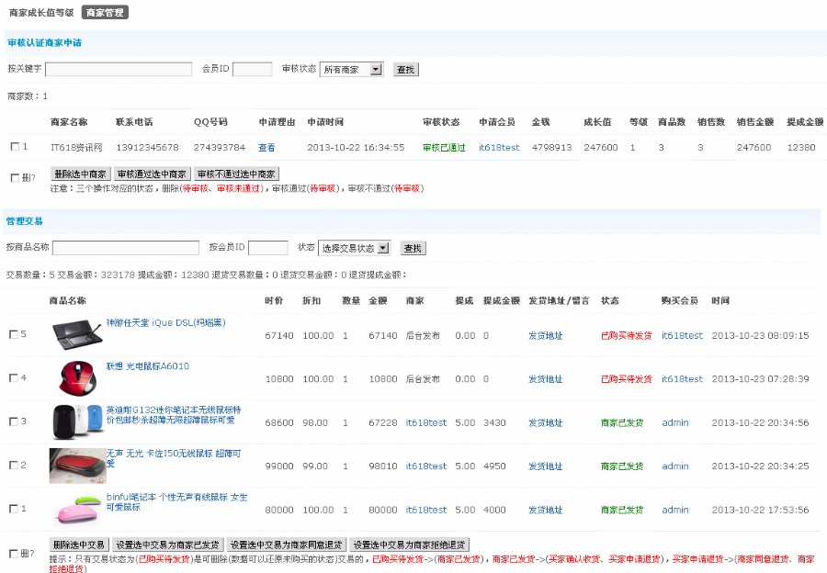Click the 查找 button in the transaction section
Viewport: 827px width, 573px height.
[413, 247]
